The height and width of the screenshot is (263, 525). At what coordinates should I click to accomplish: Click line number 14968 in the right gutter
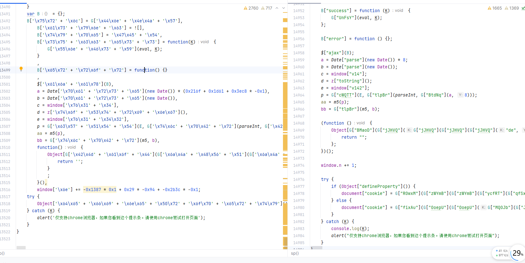[x=299, y=123]
